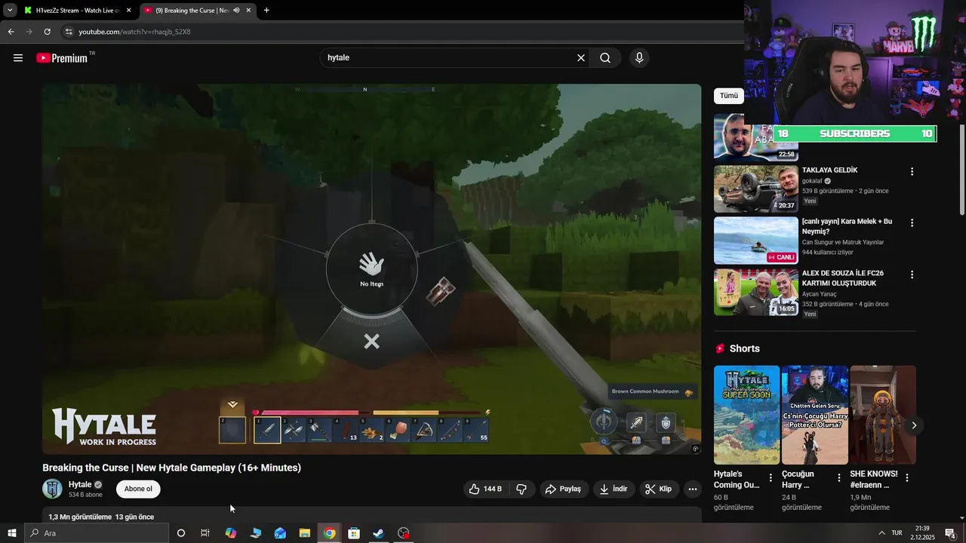Reload the YouTube page

tap(47, 32)
